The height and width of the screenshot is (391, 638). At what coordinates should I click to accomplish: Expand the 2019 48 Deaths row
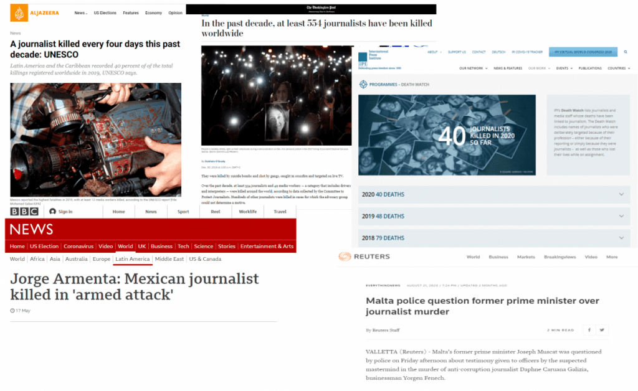click(494, 216)
